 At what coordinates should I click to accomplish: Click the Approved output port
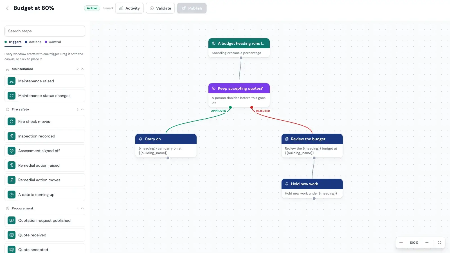click(x=230, y=107)
